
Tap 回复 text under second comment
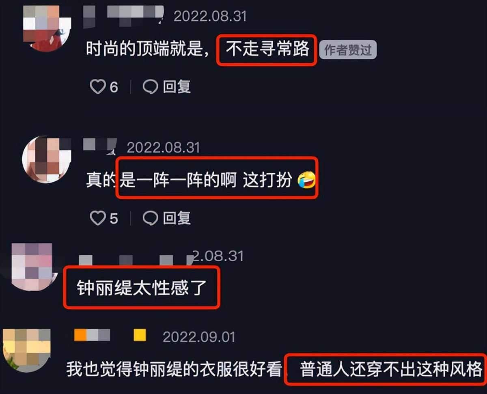tap(177, 218)
